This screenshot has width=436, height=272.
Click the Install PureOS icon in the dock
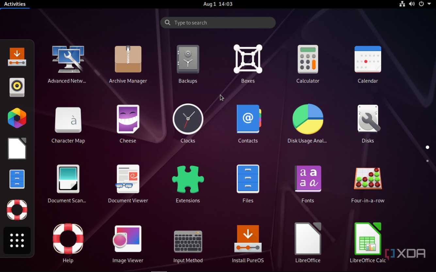pos(17,57)
